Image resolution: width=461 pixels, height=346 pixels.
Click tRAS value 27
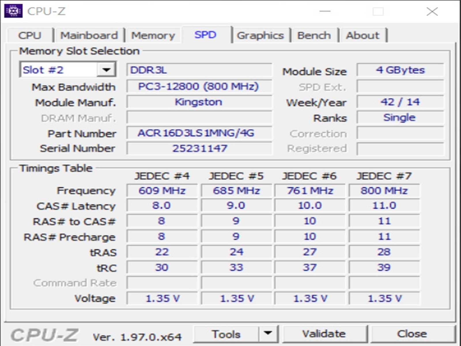coord(310,252)
